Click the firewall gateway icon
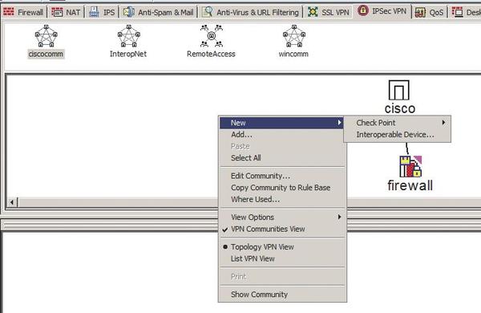The width and height of the screenshot is (481, 313). click(410, 166)
